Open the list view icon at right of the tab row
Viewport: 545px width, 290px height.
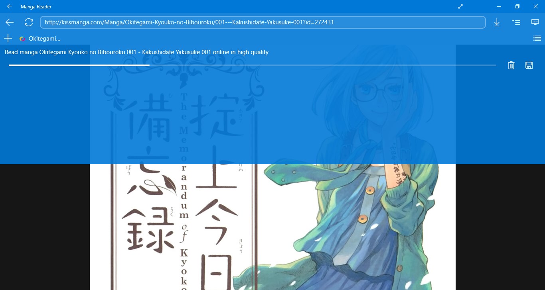coord(537,39)
